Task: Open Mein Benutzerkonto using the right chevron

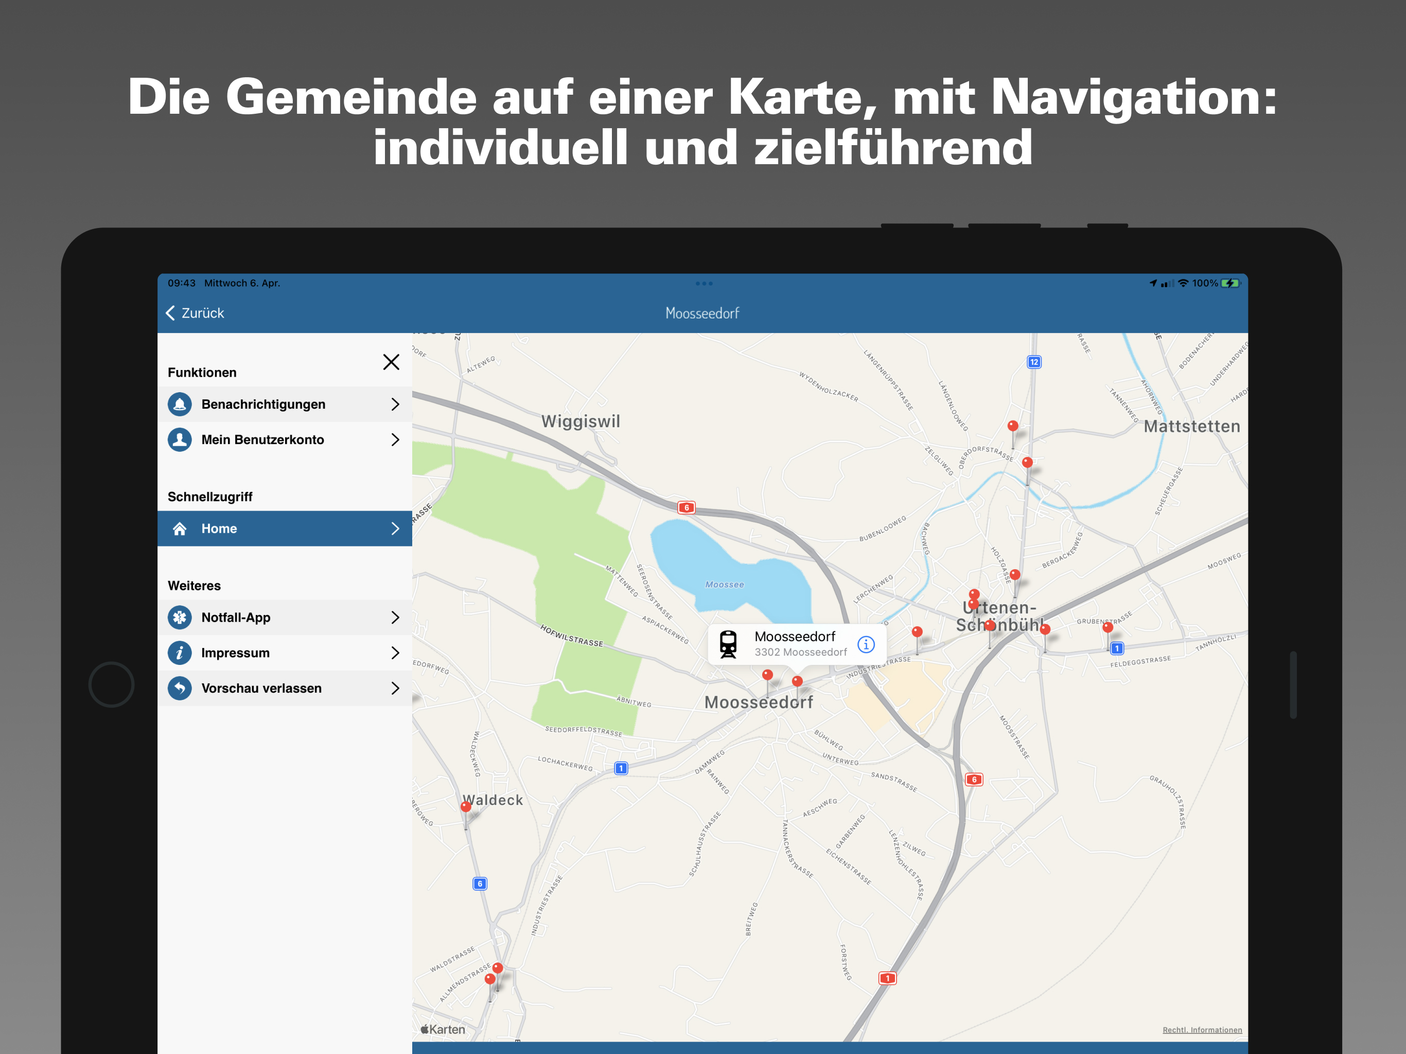Action: (x=395, y=440)
